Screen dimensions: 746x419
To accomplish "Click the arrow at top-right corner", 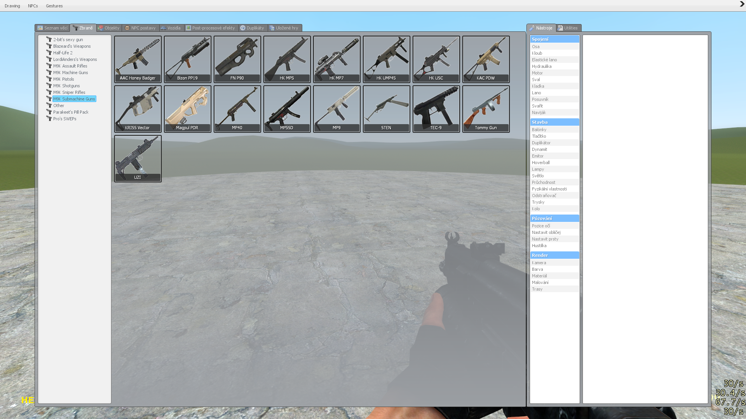I will tap(742, 4).
